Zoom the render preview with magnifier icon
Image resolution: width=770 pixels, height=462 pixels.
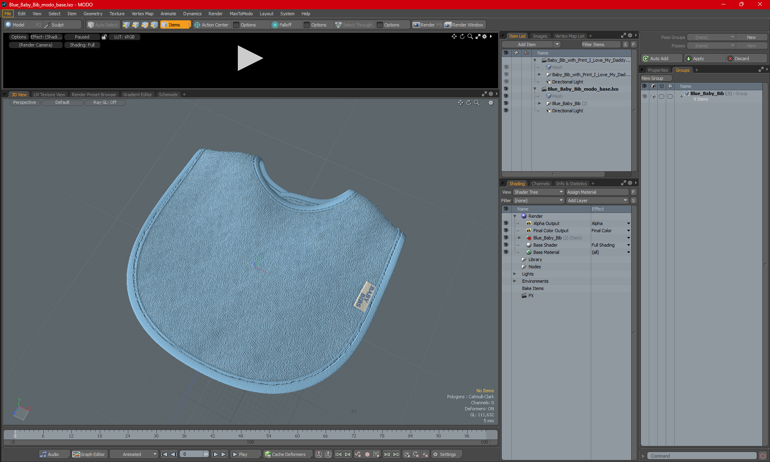[470, 36]
